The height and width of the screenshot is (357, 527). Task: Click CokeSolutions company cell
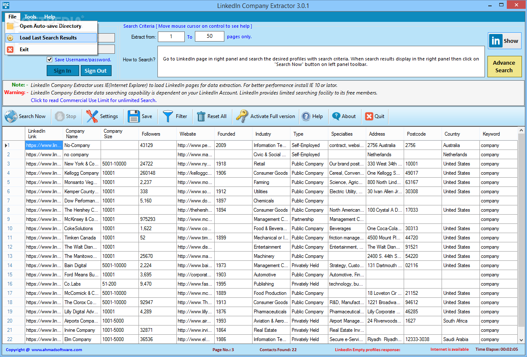(x=82, y=228)
